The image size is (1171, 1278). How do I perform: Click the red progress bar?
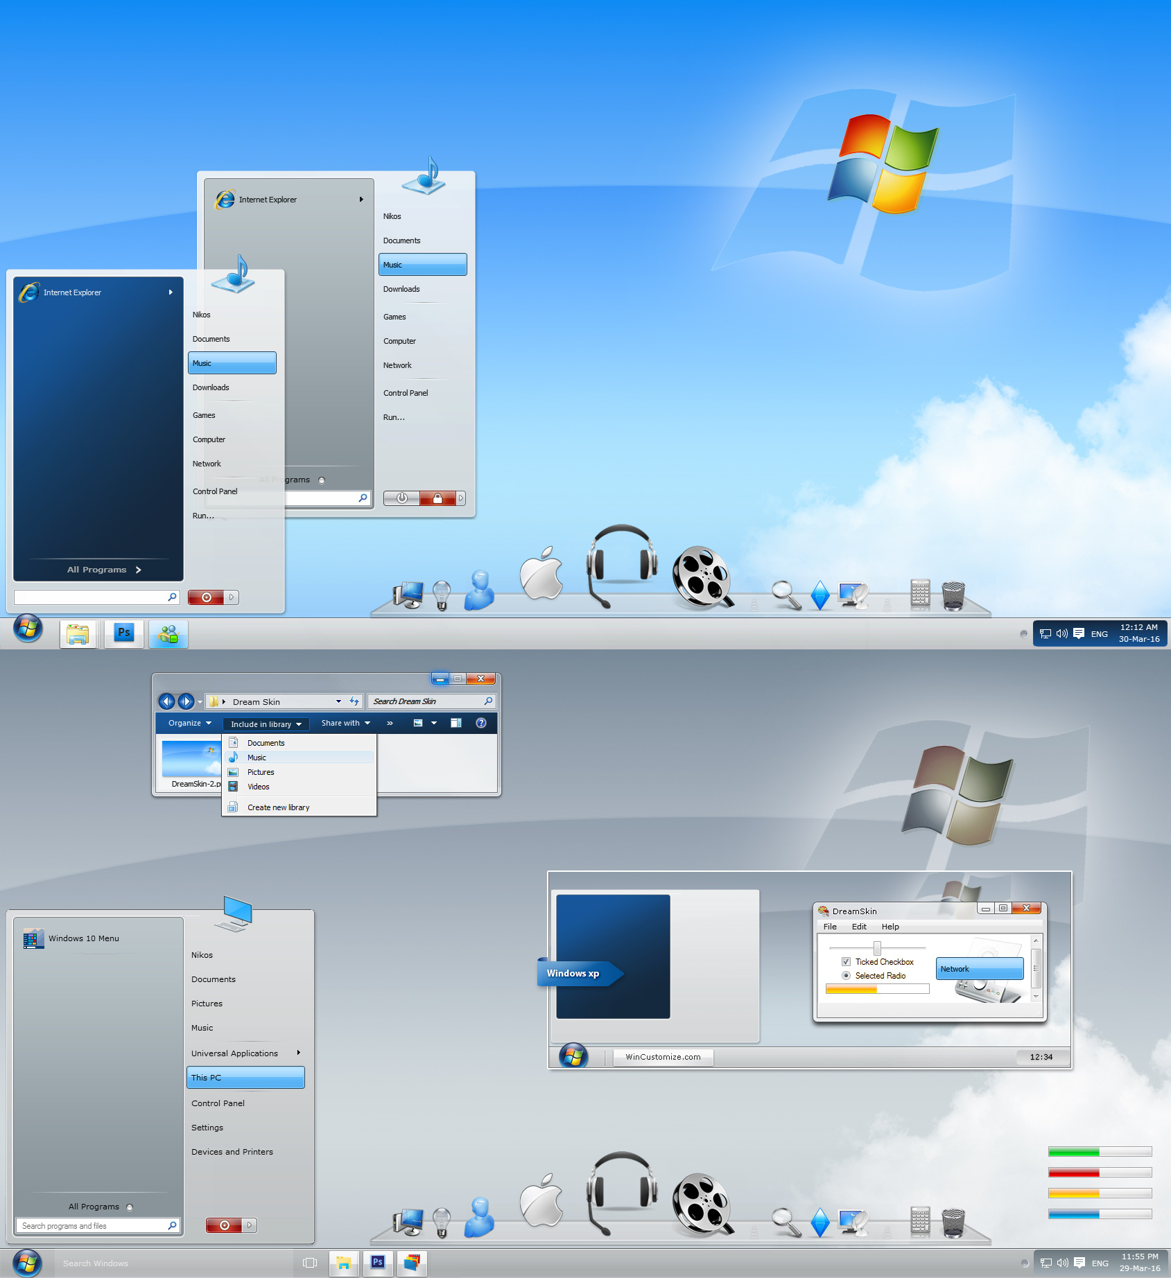click(1100, 1173)
